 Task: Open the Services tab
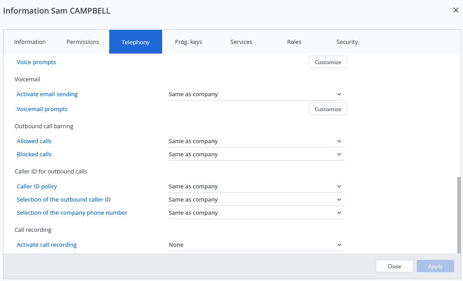(x=241, y=42)
